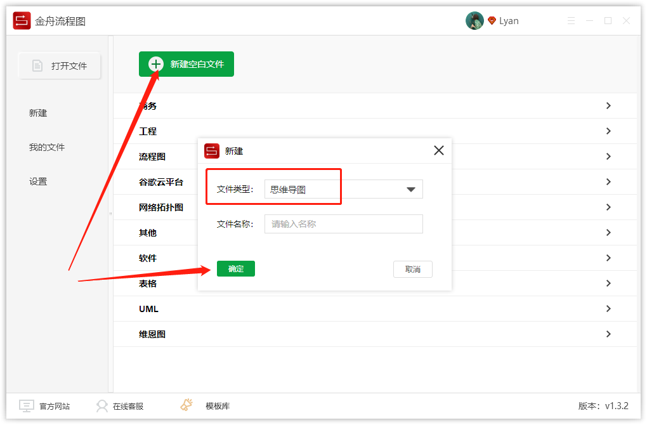This screenshot has width=647, height=425.
Task: Click the plus icon on 新建空白文件
Action: point(155,64)
